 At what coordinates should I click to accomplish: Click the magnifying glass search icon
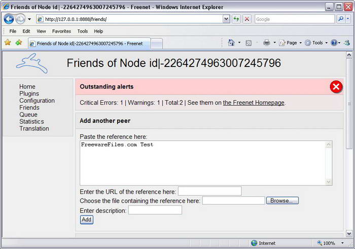pos(341,19)
